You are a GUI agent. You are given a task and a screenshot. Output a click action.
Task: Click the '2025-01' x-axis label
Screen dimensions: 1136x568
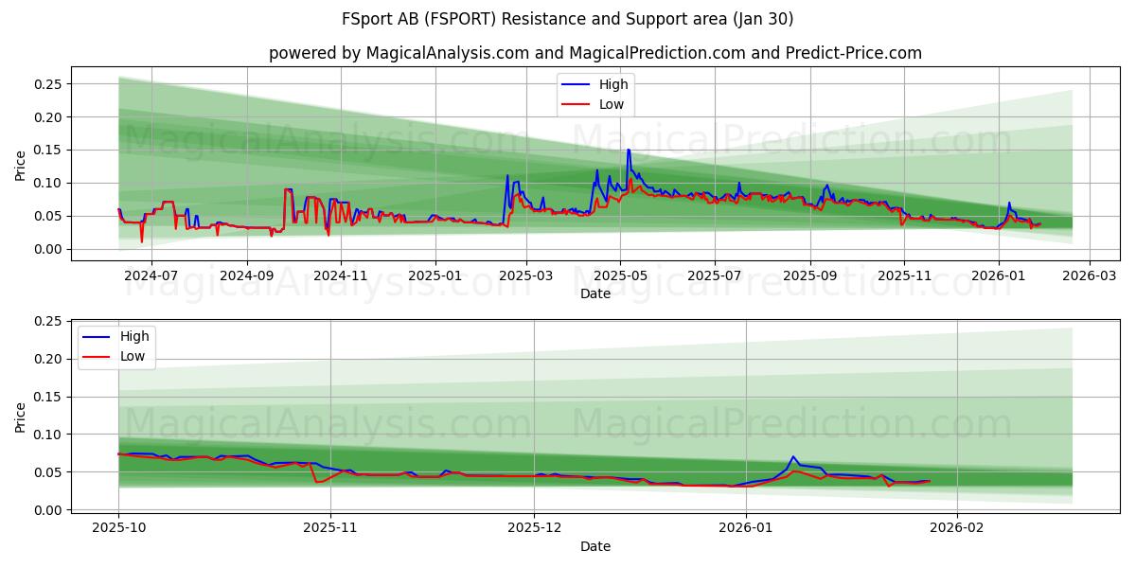pos(435,275)
